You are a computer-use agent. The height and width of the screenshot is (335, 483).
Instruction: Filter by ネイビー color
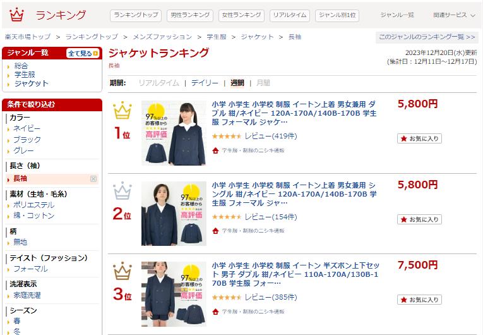27,128
